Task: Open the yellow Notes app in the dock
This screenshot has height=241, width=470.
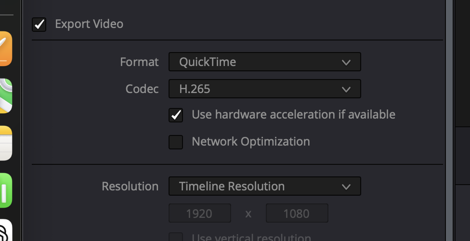Action: pyautogui.click(x=6, y=143)
